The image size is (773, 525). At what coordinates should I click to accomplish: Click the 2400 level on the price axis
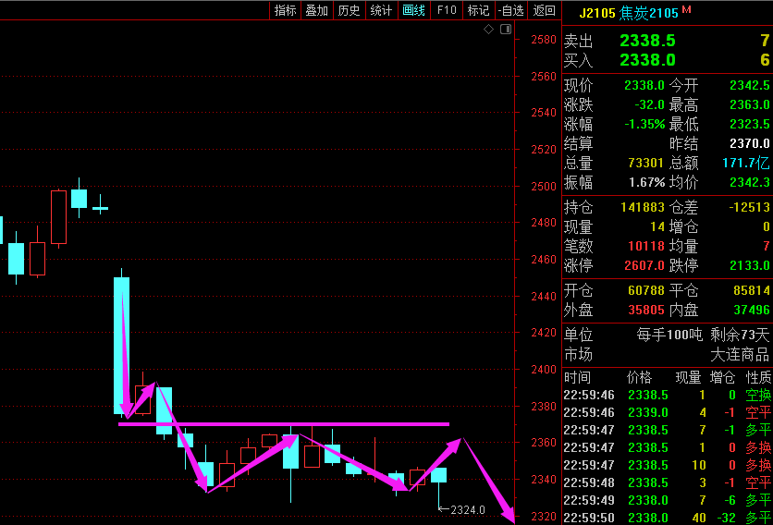544,370
